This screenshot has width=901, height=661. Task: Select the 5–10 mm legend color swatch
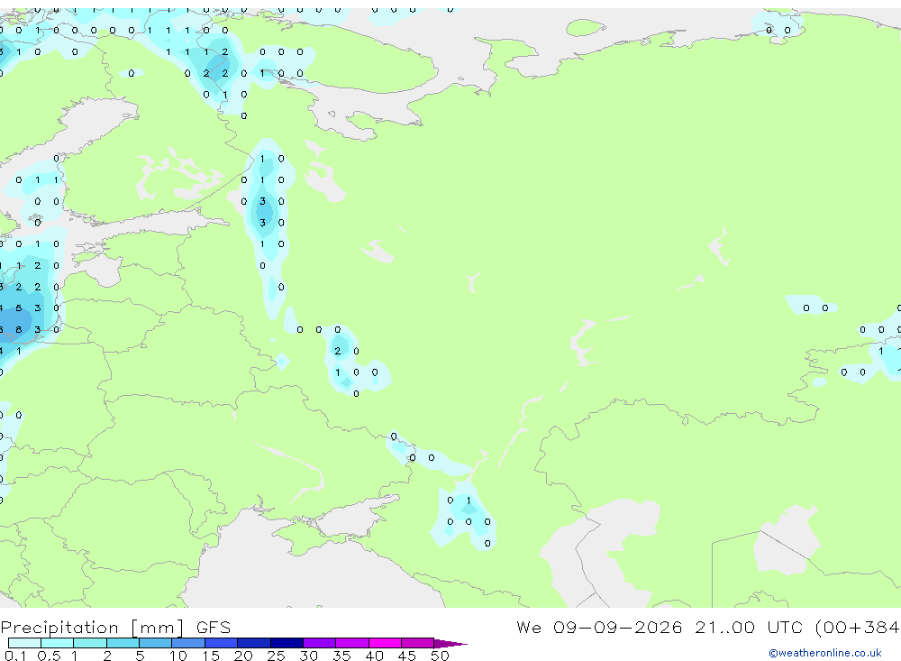tap(156, 643)
